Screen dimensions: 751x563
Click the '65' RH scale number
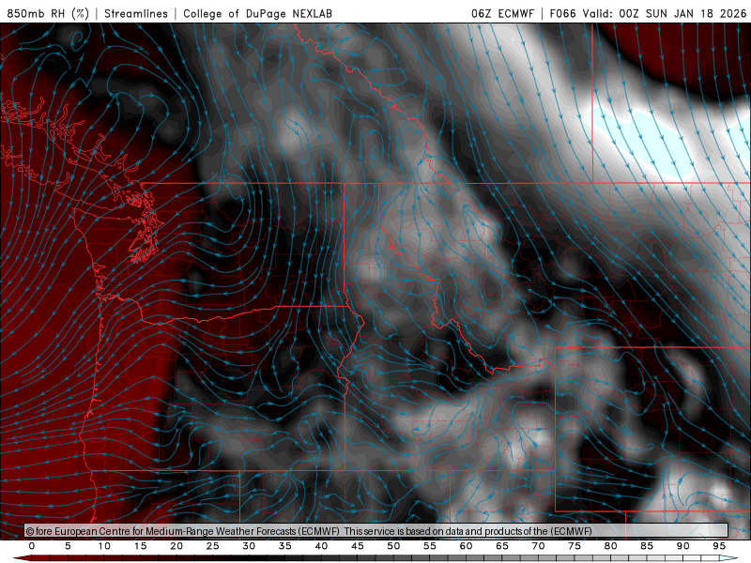pyautogui.click(x=502, y=546)
